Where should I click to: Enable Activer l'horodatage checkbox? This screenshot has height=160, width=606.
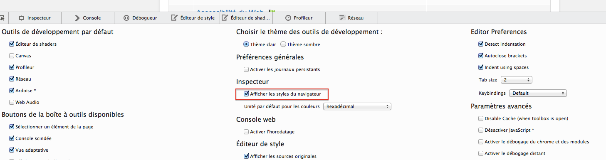tap(246, 132)
